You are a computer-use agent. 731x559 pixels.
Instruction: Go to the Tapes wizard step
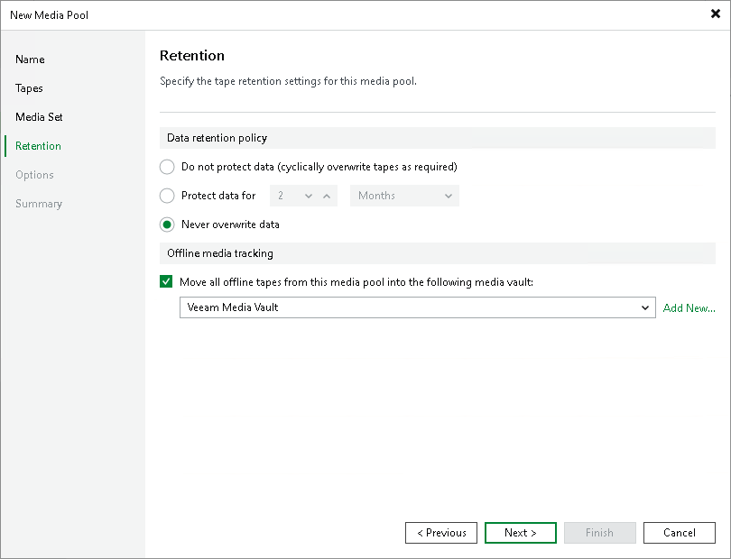coord(29,88)
